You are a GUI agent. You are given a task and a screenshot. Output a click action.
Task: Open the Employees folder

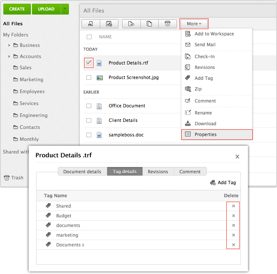pyautogui.click(x=29, y=91)
